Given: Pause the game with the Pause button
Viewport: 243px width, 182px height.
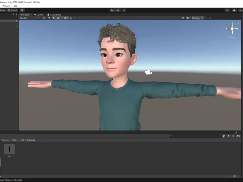Looking at the screenshot, I should tap(118, 10).
